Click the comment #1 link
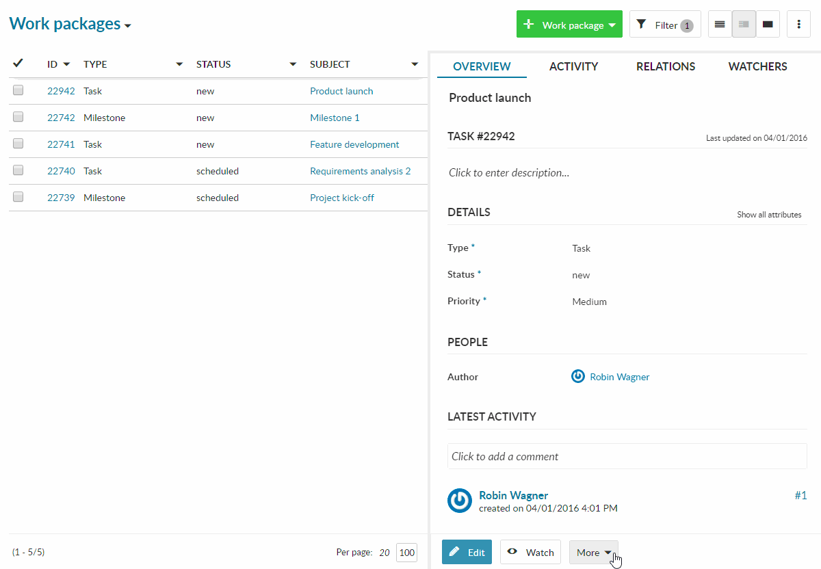 pyautogui.click(x=800, y=494)
